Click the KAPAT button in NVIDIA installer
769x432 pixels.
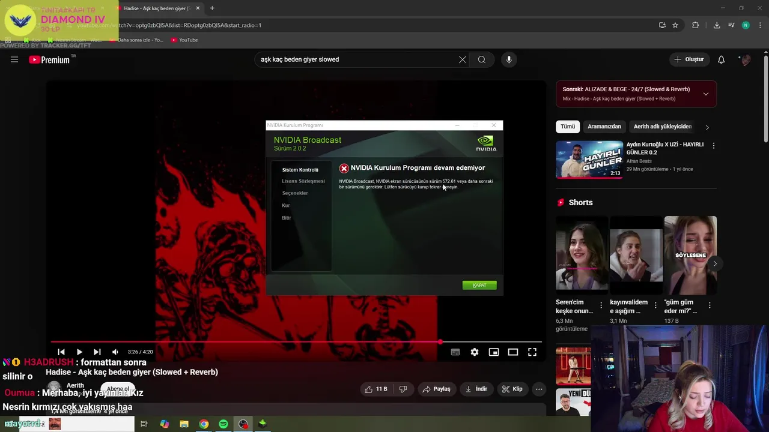pos(479,285)
